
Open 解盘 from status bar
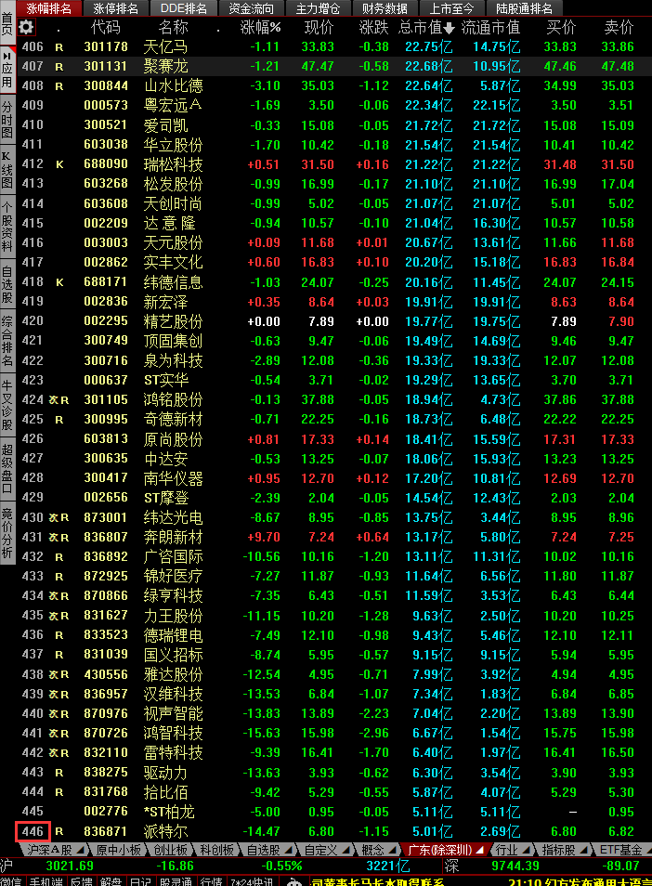(111, 881)
